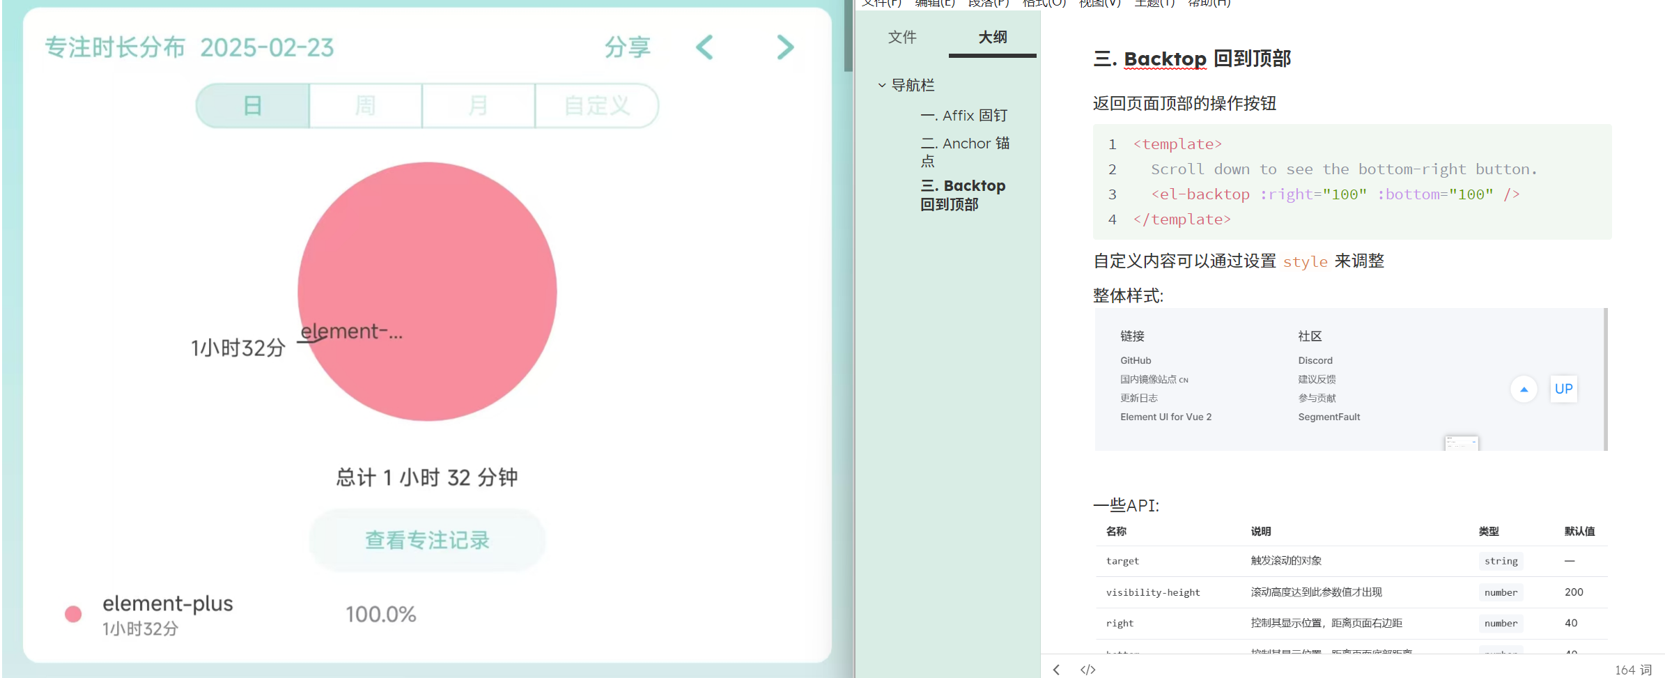This screenshot has width=1665, height=678.
Task: Click the 分享 share button
Action: coord(628,47)
